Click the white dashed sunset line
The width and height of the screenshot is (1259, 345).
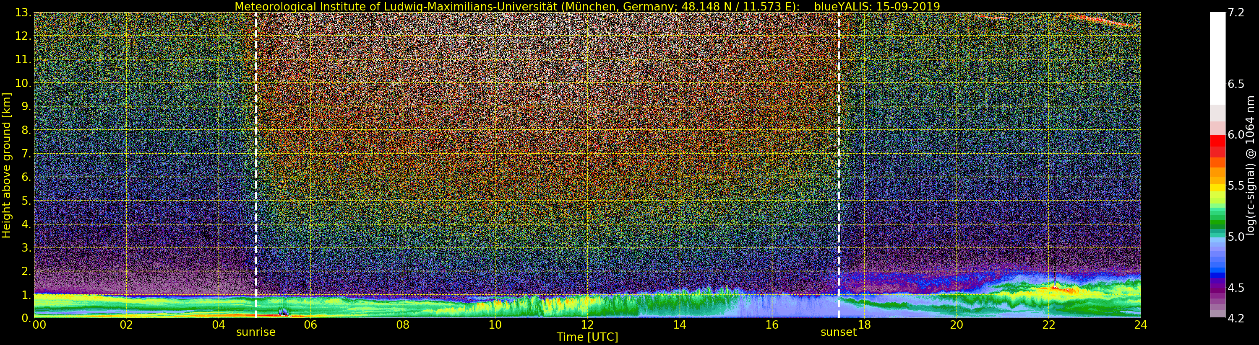coord(839,165)
